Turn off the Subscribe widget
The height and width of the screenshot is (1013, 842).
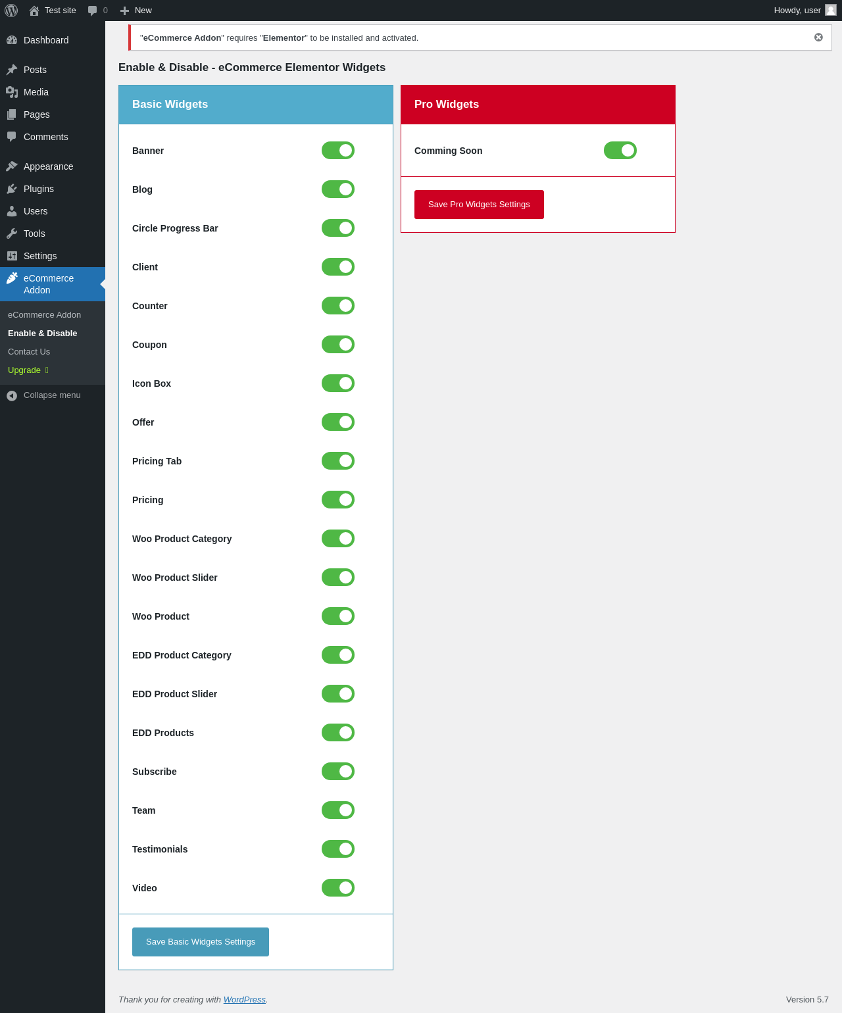(x=338, y=772)
